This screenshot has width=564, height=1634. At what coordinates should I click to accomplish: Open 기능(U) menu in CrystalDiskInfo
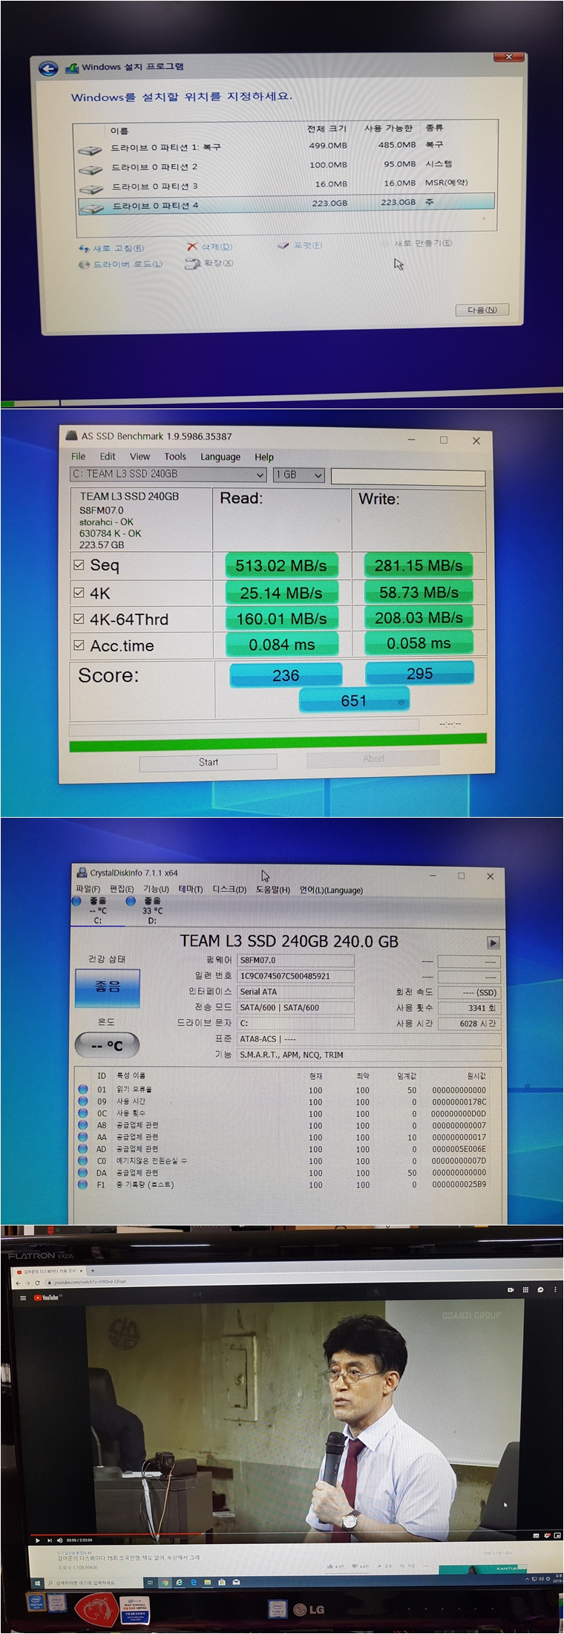[156, 888]
